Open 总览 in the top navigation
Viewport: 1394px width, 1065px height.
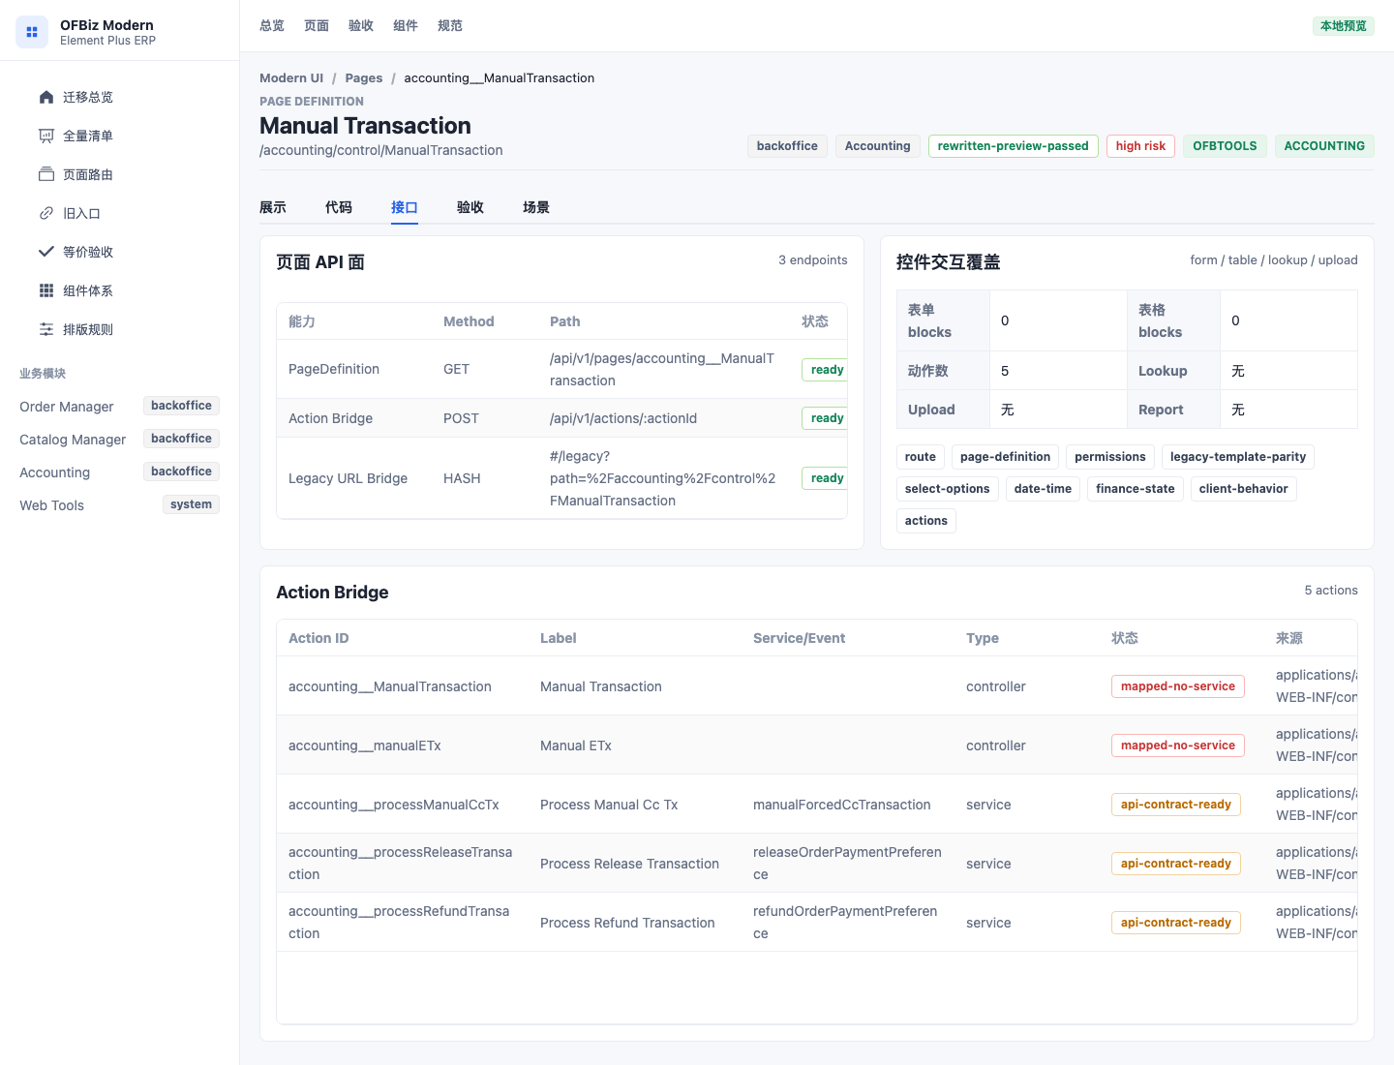tap(272, 26)
